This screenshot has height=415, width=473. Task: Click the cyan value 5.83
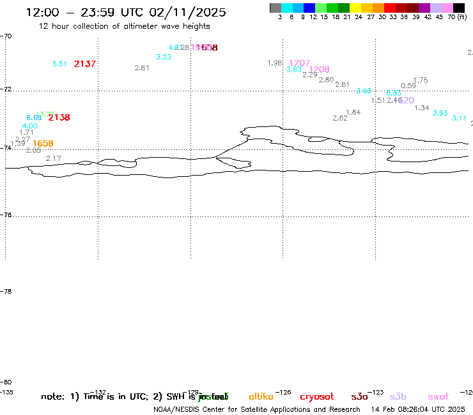coord(394,93)
